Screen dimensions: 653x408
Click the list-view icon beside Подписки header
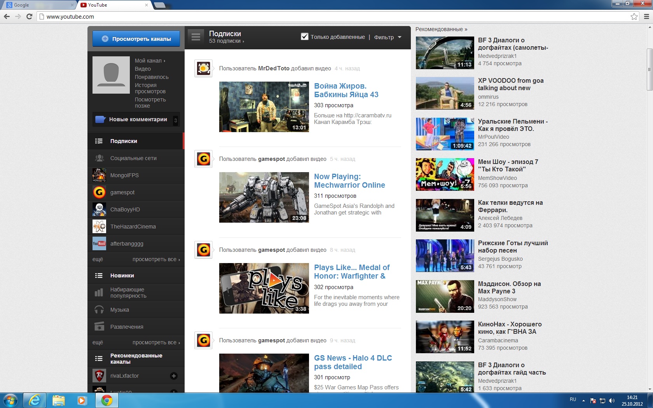pyautogui.click(x=196, y=37)
